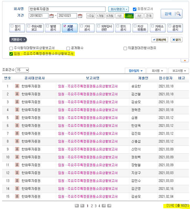Click the 유 icon in row 8
190x209 pixels.
17,141
